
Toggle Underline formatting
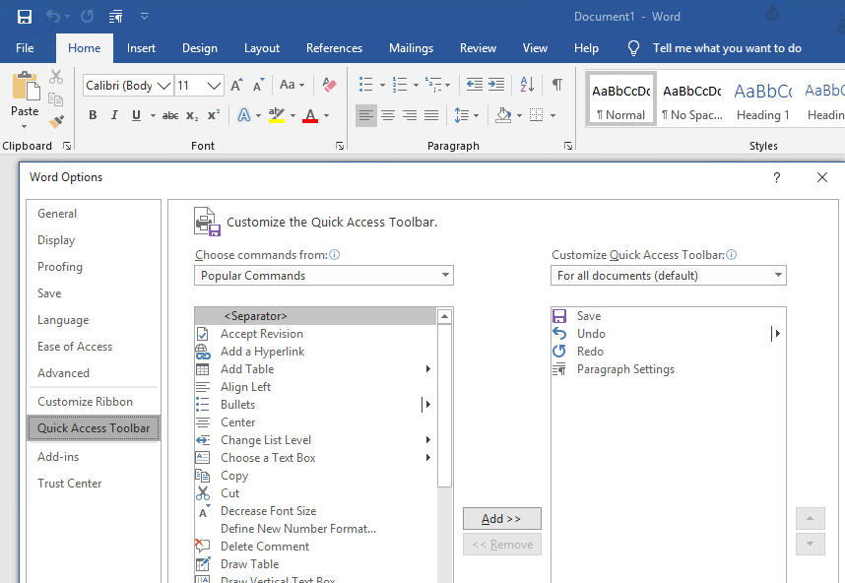click(136, 115)
